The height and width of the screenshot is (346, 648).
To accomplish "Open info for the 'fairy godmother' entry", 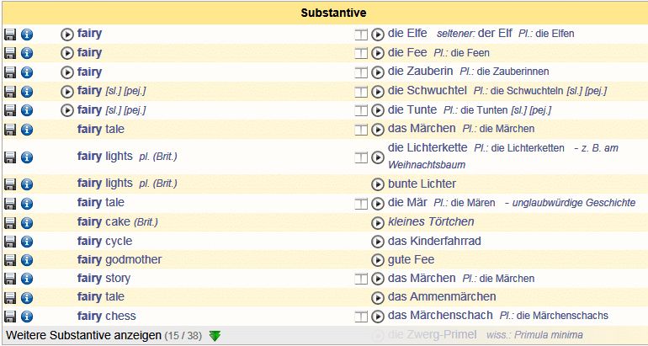I will 27,260.
